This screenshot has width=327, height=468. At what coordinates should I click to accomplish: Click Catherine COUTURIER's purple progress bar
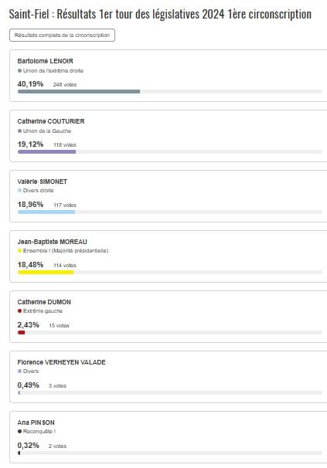pos(46,152)
